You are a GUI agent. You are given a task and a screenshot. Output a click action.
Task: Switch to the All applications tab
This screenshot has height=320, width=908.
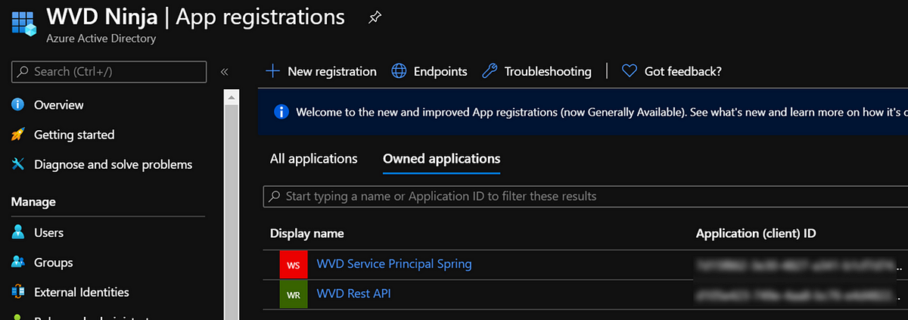[x=313, y=159]
